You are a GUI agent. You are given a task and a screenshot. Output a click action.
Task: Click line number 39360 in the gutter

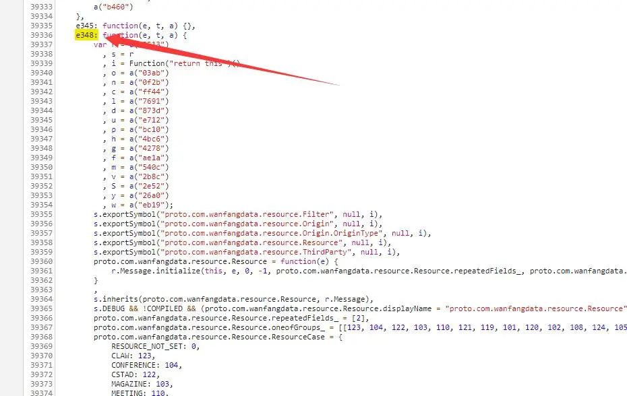pyautogui.click(x=41, y=261)
